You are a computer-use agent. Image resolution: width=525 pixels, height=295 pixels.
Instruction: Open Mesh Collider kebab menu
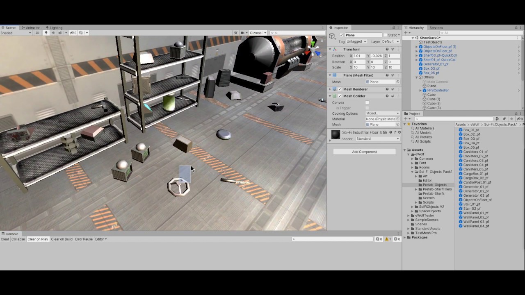398,96
